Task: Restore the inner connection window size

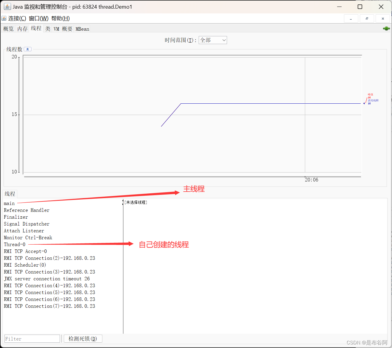Action: [367, 18]
